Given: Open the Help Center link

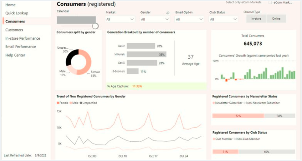Looking at the screenshot, I should (15, 55).
